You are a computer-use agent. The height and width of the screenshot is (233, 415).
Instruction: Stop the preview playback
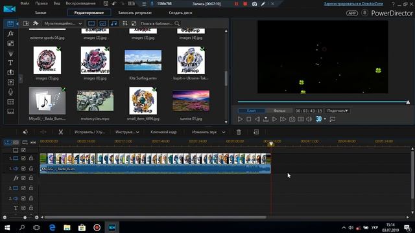pos(249,119)
